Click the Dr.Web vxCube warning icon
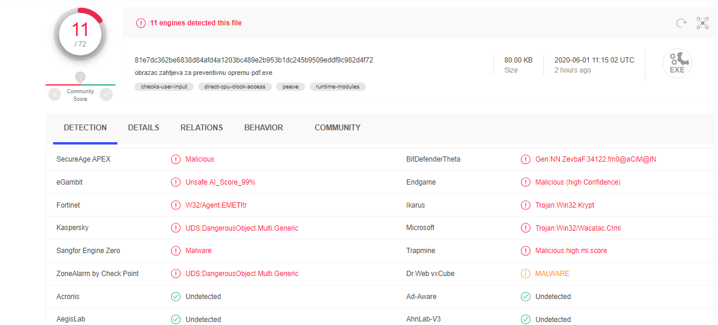The height and width of the screenshot is (325, 718). click(x=525, y=274)
